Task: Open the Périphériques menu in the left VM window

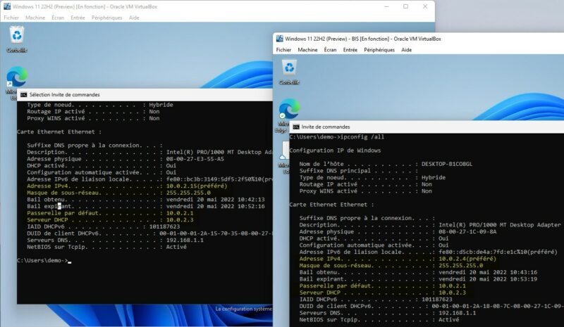Action: (x=107, y=18)
